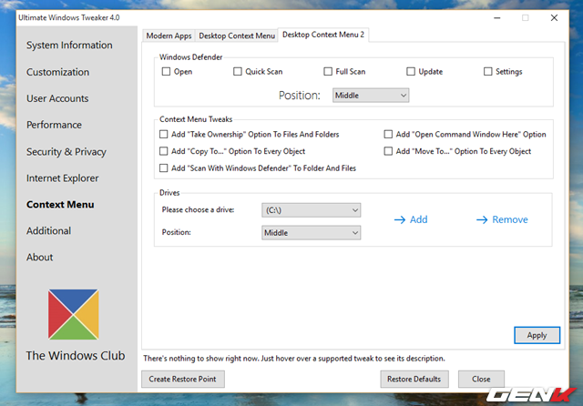
Task: Click The Windows Club text
Action: [76, 356]
